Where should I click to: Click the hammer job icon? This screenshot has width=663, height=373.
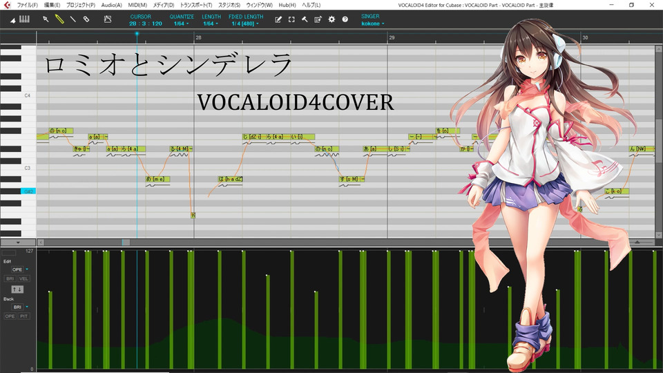305,19
